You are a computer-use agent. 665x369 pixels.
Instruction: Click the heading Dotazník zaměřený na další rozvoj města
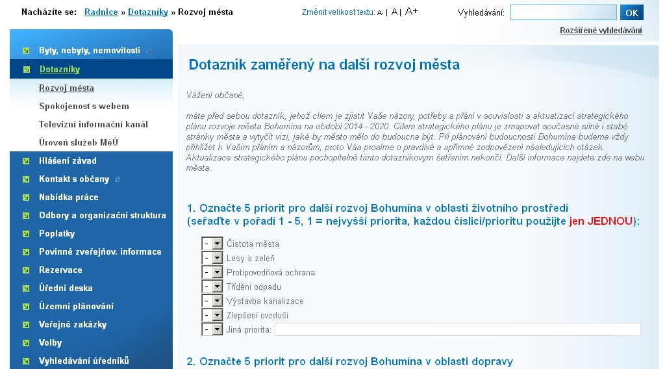coord(324,64)
